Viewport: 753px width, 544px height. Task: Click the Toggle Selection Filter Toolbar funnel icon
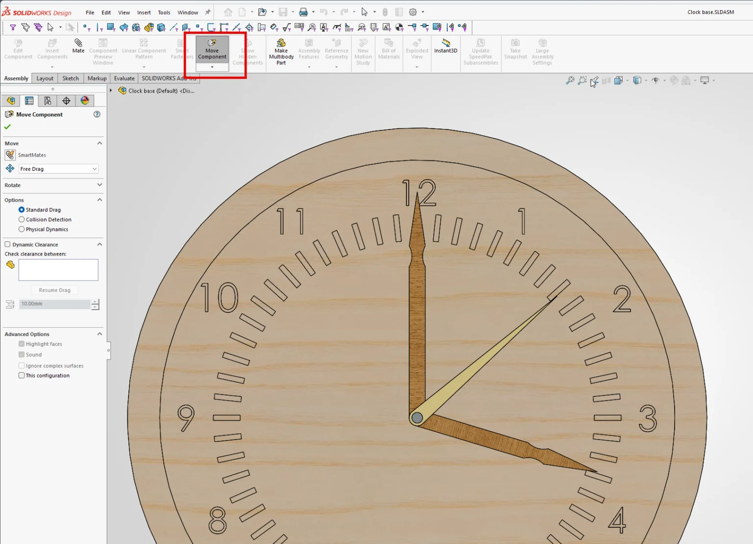click(x=13, y=27)
